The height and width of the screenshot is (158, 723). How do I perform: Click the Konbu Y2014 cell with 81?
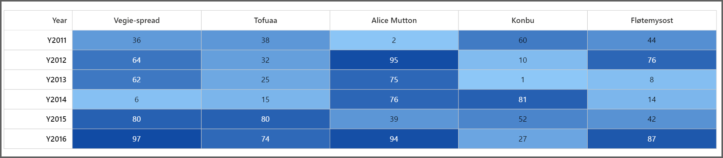523,99
